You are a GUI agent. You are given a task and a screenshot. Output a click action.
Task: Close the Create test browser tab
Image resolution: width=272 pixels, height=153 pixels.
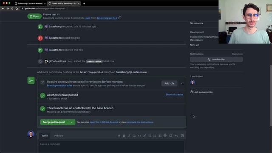coord(79,3)
